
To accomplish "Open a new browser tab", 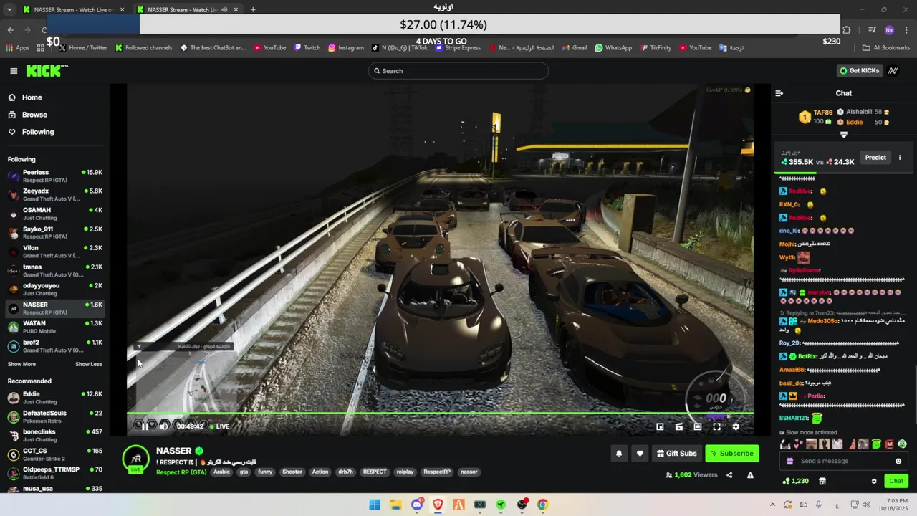I will coord(253,9).
